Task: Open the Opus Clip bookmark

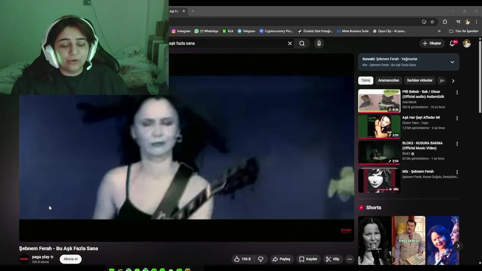Action: point(389,31)
